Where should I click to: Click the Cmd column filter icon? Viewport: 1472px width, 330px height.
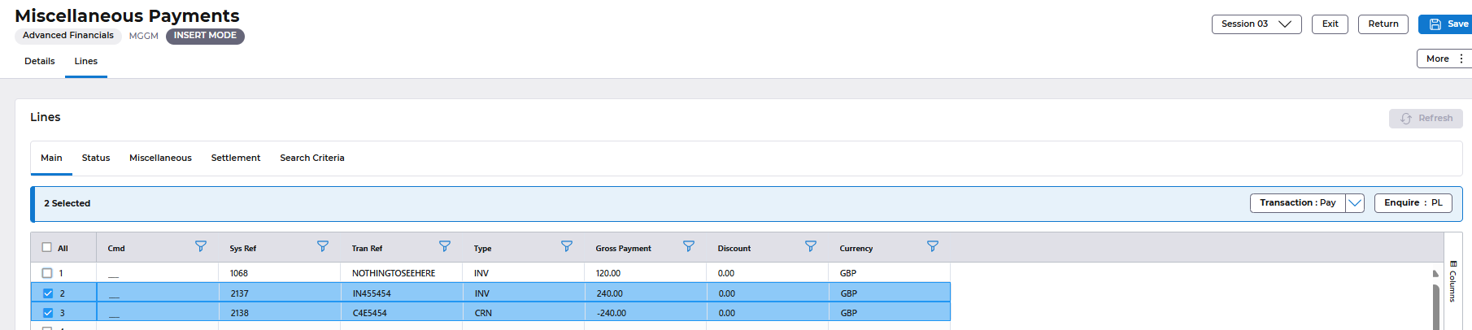tap(201, 246)
